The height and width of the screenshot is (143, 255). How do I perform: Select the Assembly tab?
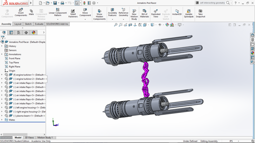[x=6, y=24]
